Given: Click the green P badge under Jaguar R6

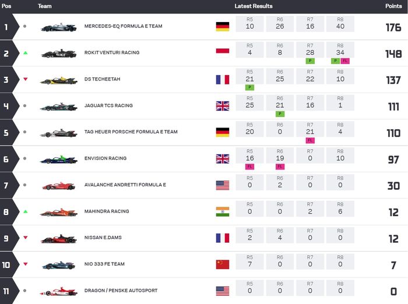Looking at the screenshot, I should coord(280,114).
